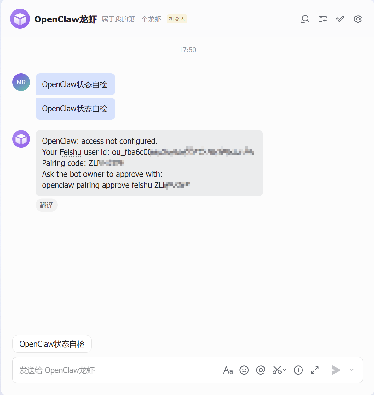374x395 pixels.
Task: Click the Feishu underlined link text
Action: pyautogui.click(x=71, y=152)
